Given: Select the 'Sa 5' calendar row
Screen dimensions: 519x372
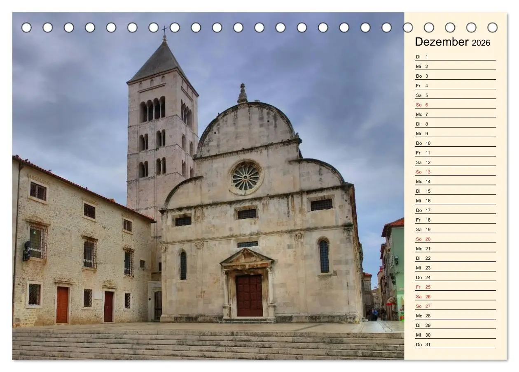Looking at the screenshot, I should [x=455, y=95].
